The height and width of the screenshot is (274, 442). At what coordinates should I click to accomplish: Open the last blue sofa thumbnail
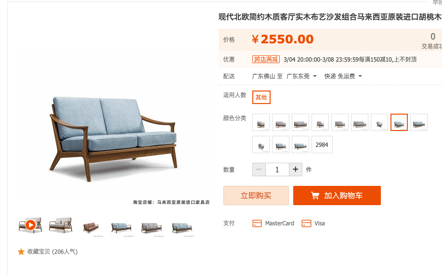click(182, 227)
